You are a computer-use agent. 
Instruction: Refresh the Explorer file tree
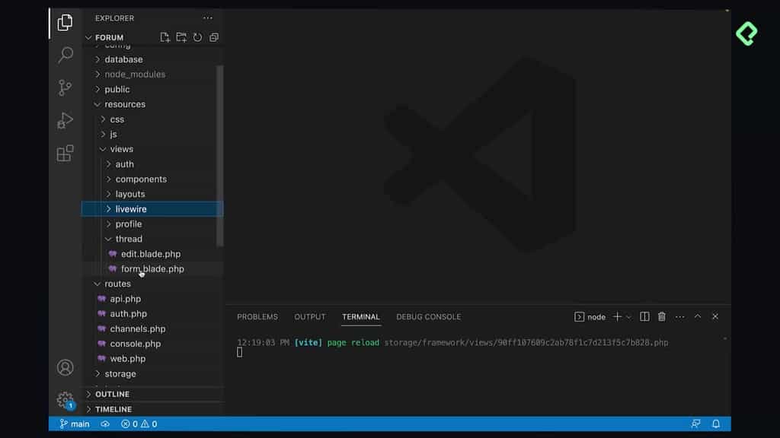197,36
